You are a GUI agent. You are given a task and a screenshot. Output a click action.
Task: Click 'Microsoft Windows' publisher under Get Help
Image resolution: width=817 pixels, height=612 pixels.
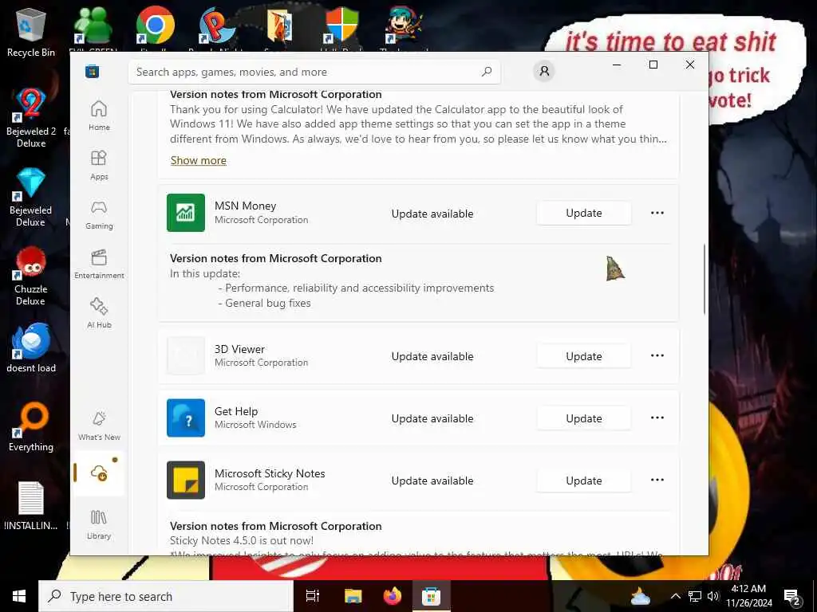click(x=255, y=425)
